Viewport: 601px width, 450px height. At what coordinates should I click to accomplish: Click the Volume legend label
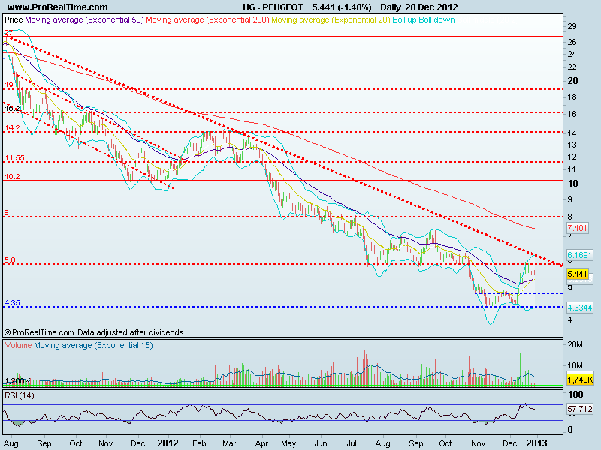18,345
